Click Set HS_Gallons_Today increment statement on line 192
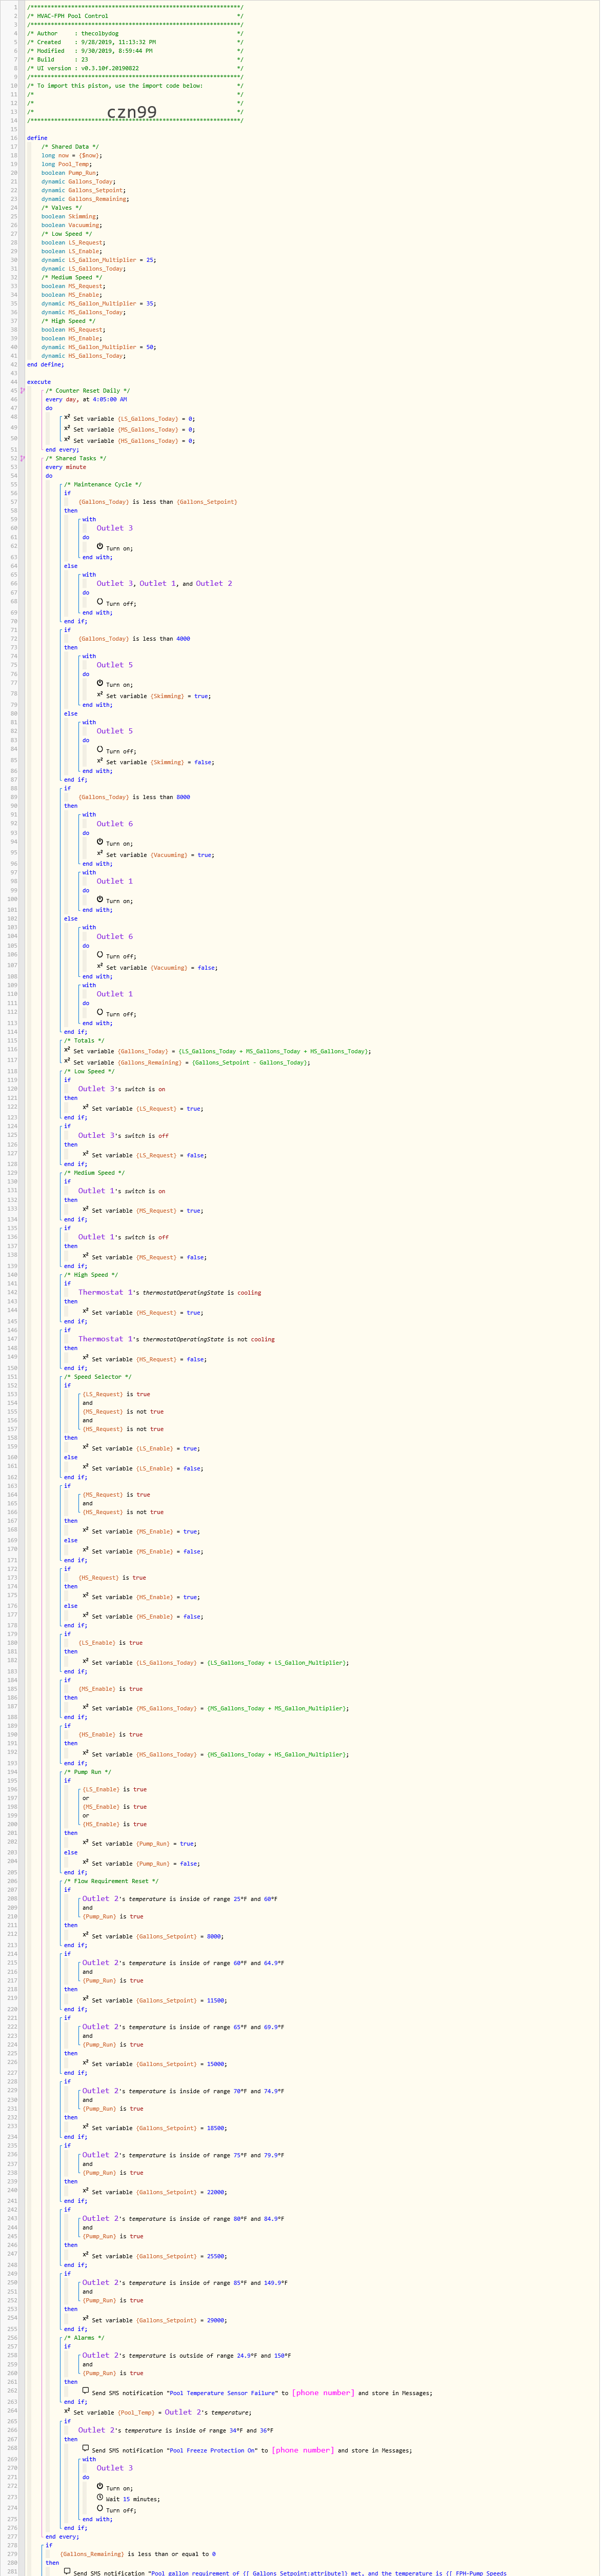This screenshot has height=2576, width=604. click(216, 1753)
